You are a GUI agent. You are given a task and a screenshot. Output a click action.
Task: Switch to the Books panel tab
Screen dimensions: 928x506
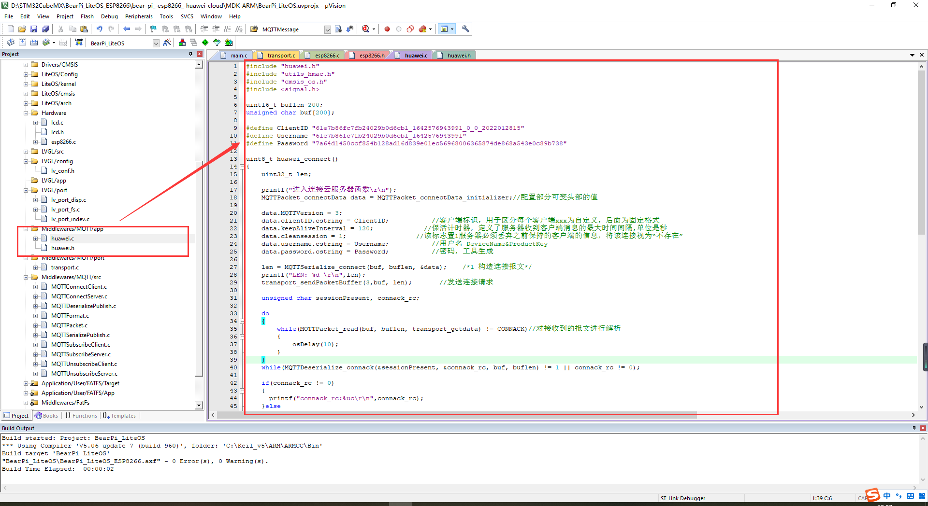(46, 416)
